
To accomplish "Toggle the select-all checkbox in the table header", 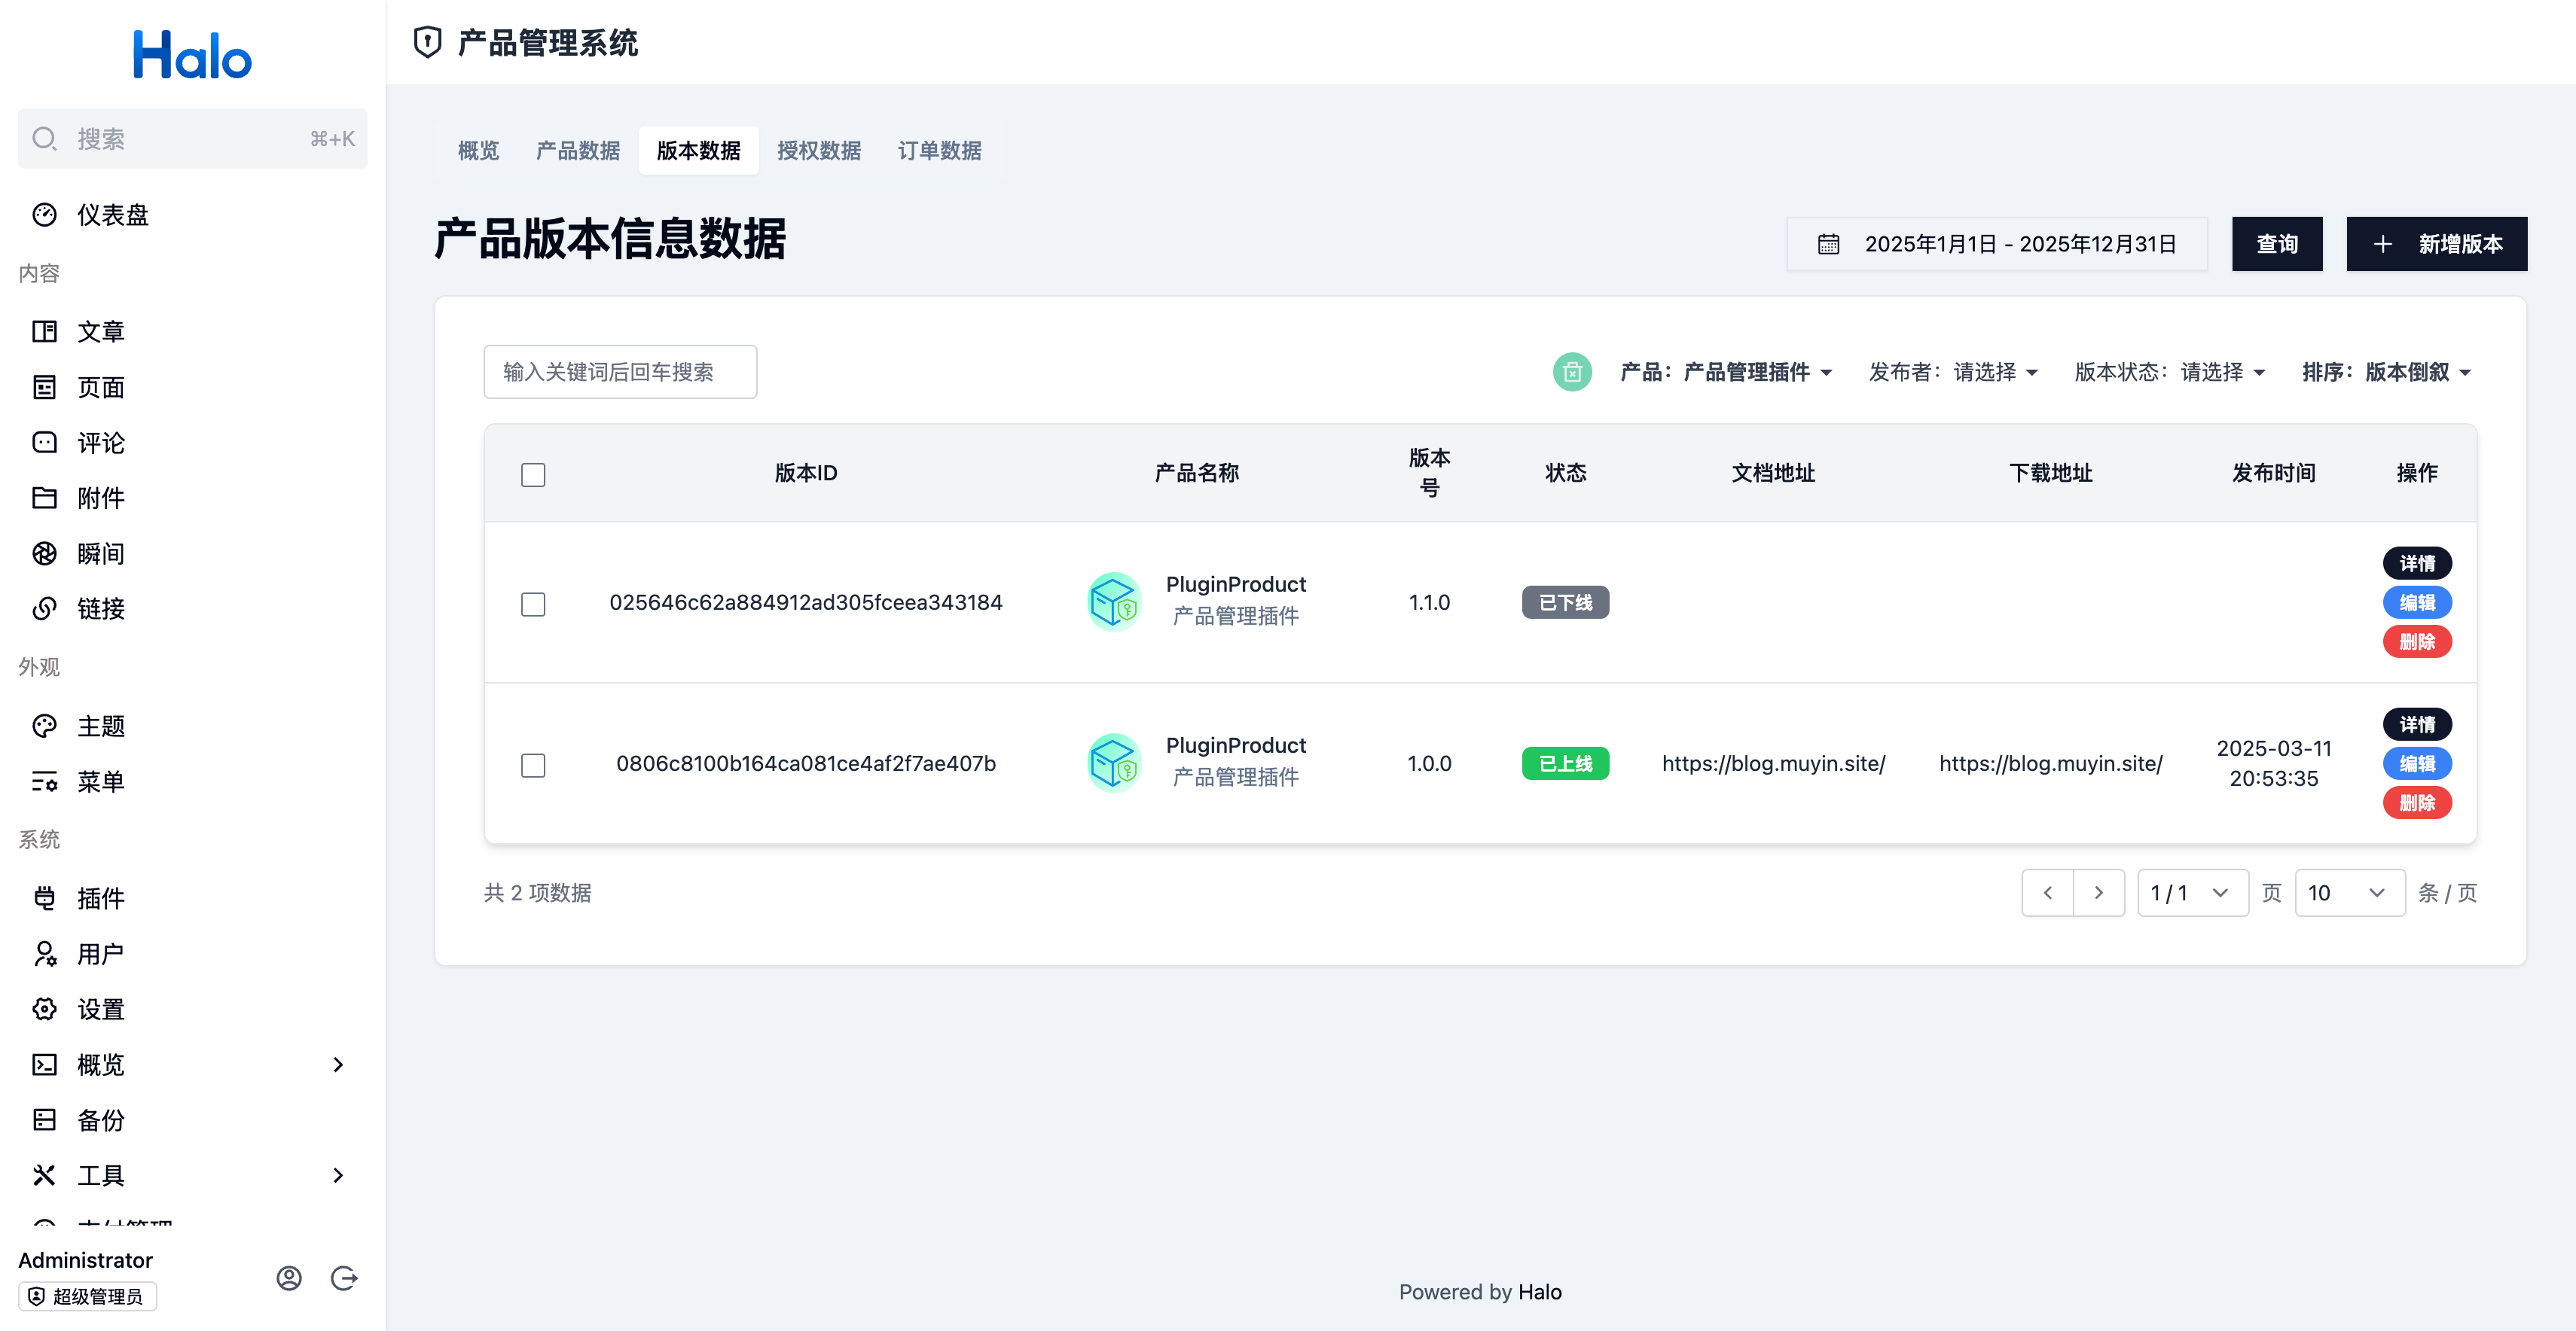I will (x=533, y=474).
